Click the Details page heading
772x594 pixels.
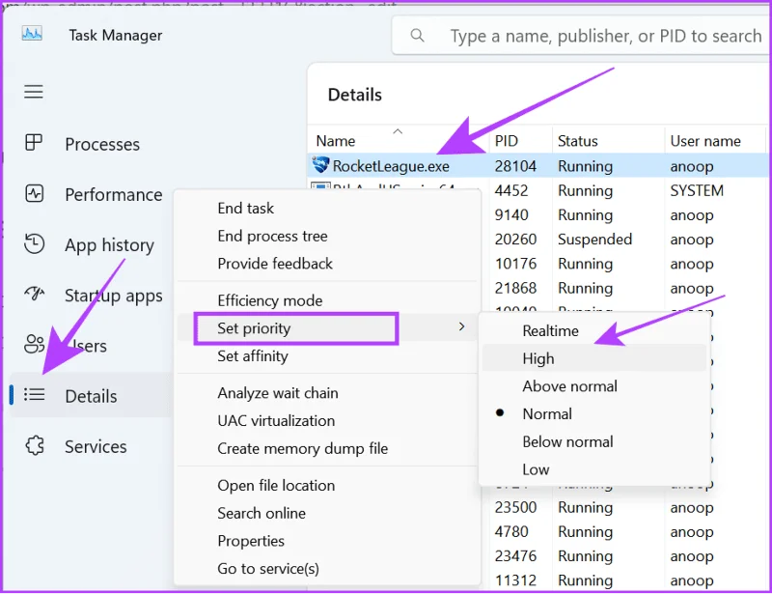(x=354, y=95)
